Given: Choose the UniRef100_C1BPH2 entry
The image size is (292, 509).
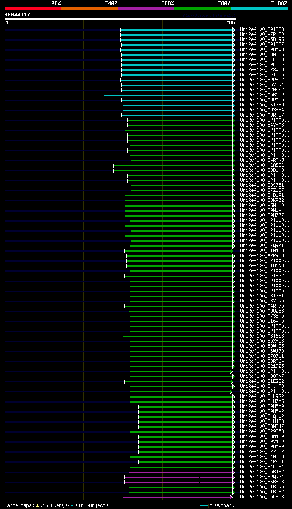Looking at the screenshot, I should coord(262,492).
